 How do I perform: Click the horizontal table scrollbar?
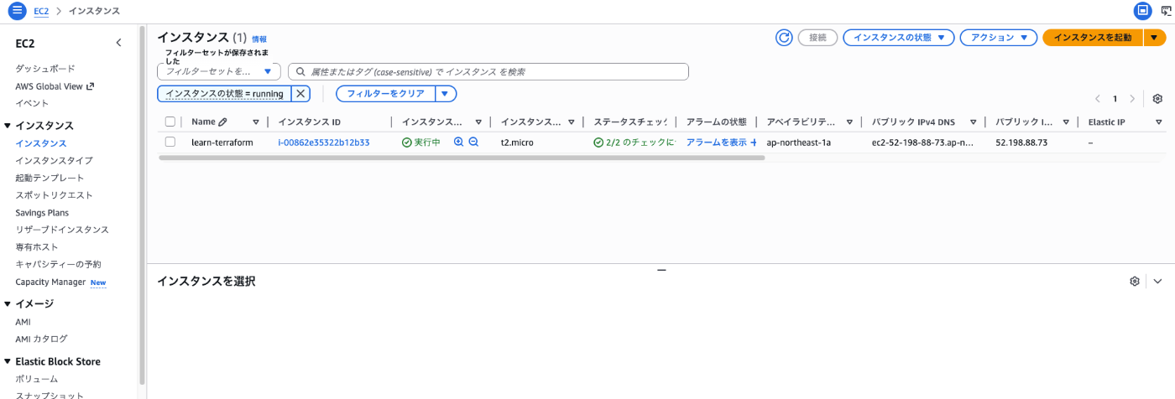461,158
